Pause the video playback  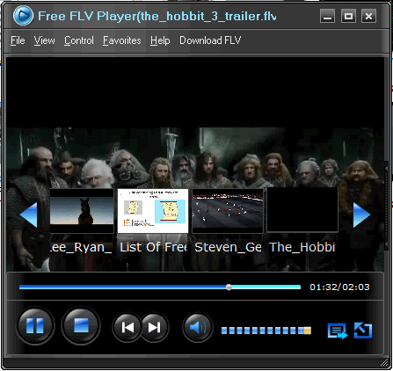(x=35, y=325)
